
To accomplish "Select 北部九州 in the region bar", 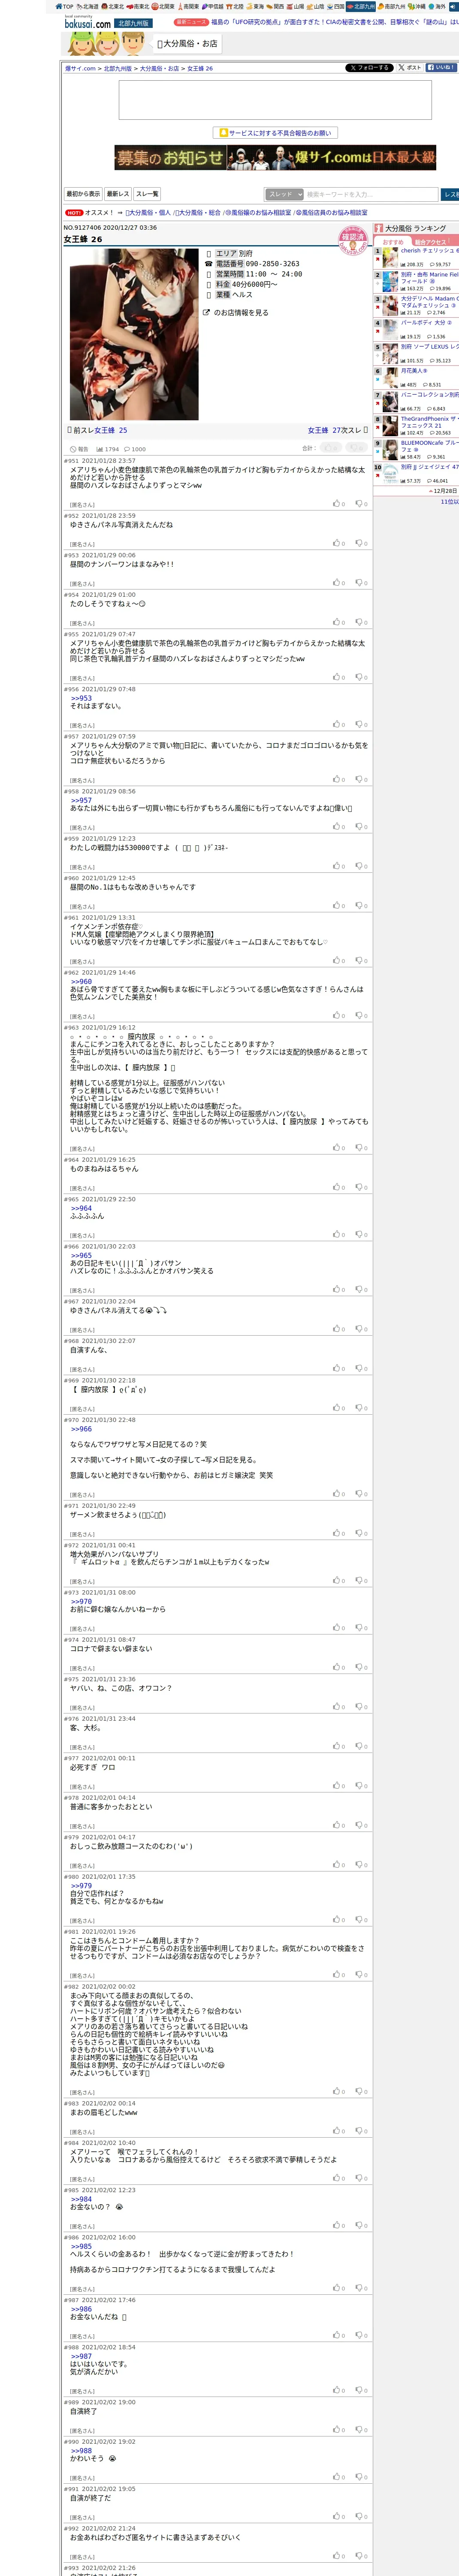I will tap(361, 6).
